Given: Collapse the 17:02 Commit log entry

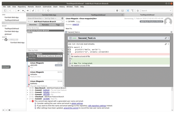Looking at the screenshot, I should click(x=28, y=99).
